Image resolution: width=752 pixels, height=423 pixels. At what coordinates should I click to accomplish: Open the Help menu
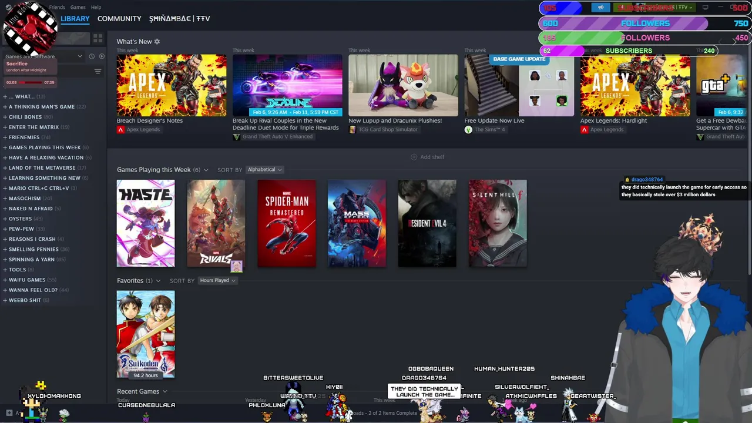tap(96, 7)
